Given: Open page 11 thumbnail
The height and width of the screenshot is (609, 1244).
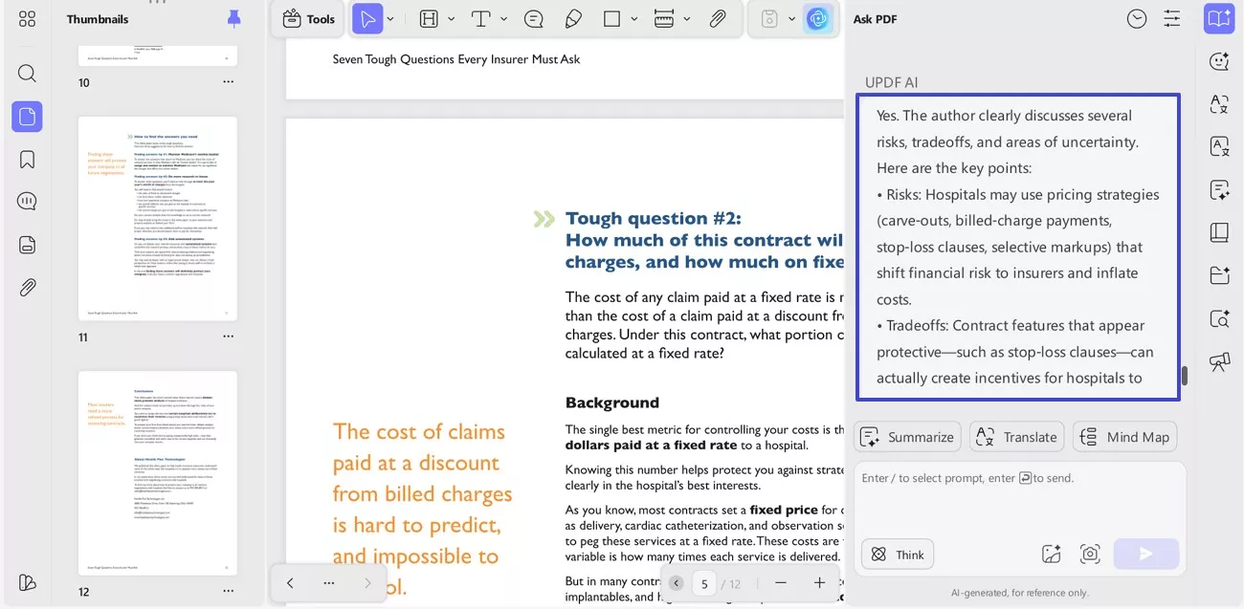Looking at the screenshot, I should pyautogui.click(x=158, y=219).
